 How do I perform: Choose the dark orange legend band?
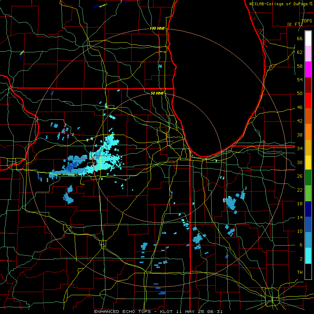click(x=308, y=116)
